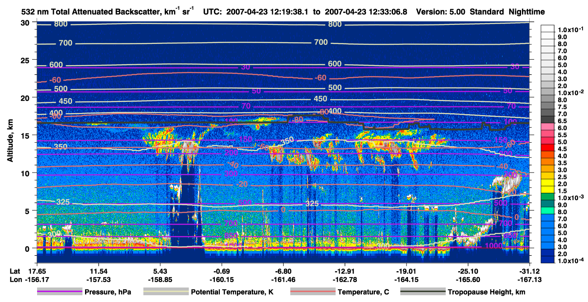The width and height of the screenshot is (588, 302).
Task: Click longitude value -162.78
Action: click(345, 280)
